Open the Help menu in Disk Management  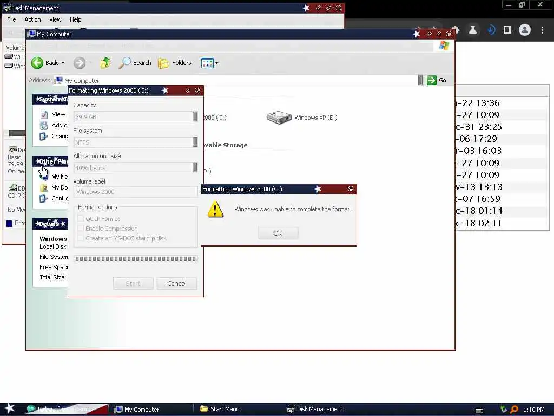point(75,19)
